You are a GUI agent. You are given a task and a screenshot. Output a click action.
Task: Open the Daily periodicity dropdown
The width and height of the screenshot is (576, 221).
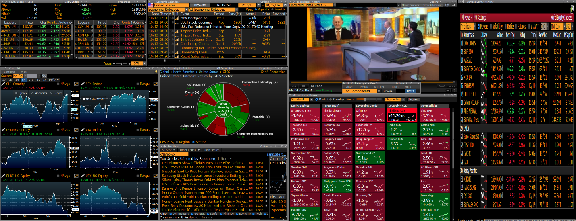click(54, 80)
